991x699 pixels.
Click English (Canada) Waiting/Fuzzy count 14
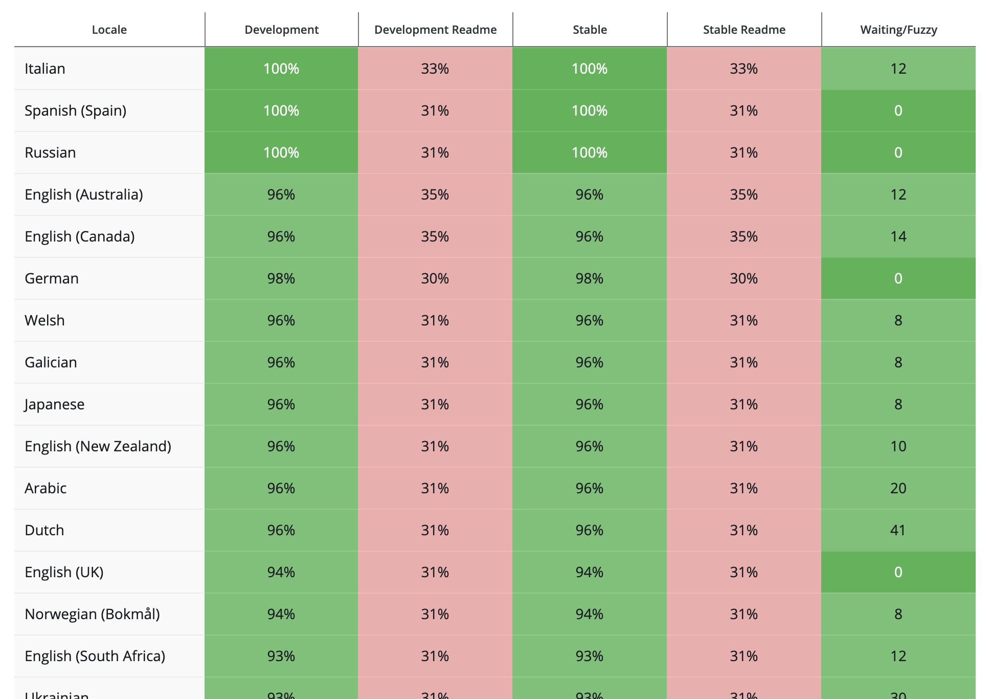coord(898,236)
